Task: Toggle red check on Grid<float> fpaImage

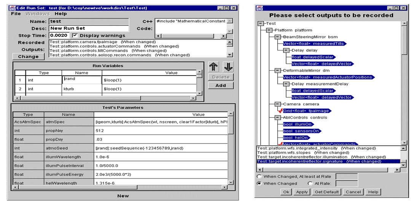Action: coord(280,111)
